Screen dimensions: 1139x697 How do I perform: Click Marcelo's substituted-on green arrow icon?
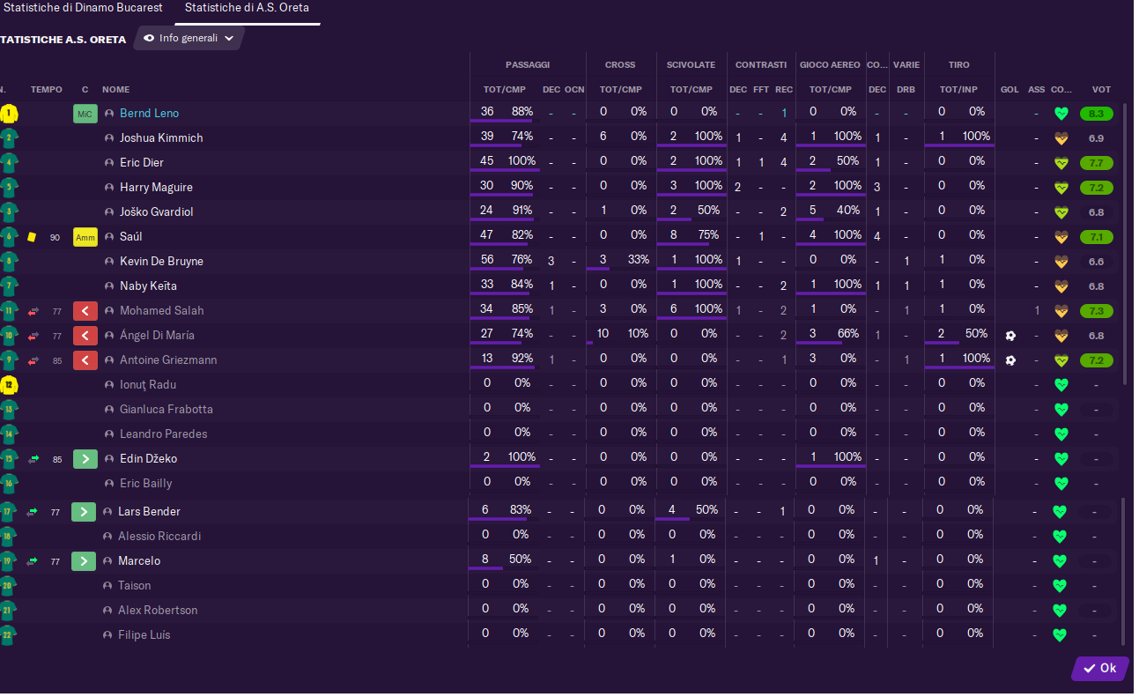tap(83, 561)
